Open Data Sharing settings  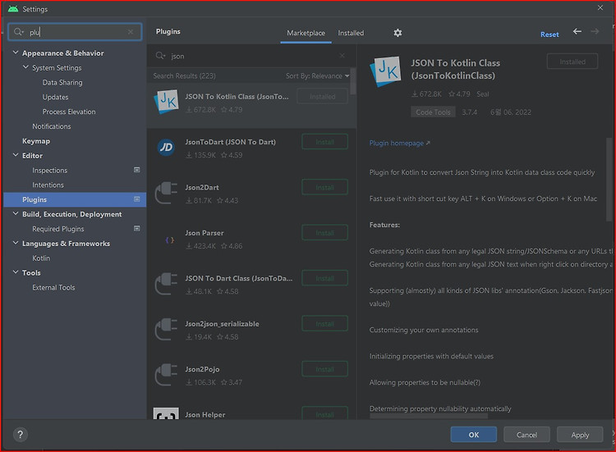[62, 82]
